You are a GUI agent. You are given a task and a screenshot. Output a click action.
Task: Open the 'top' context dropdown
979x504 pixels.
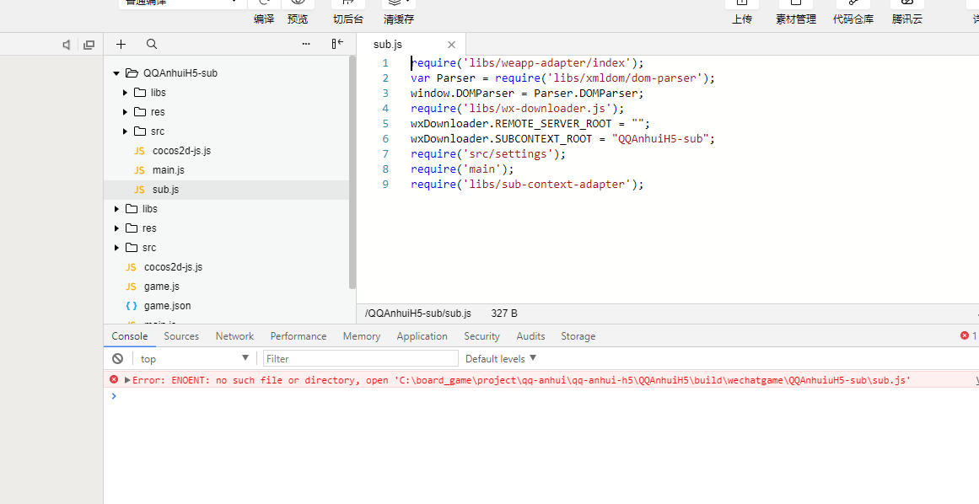(194, 358)
